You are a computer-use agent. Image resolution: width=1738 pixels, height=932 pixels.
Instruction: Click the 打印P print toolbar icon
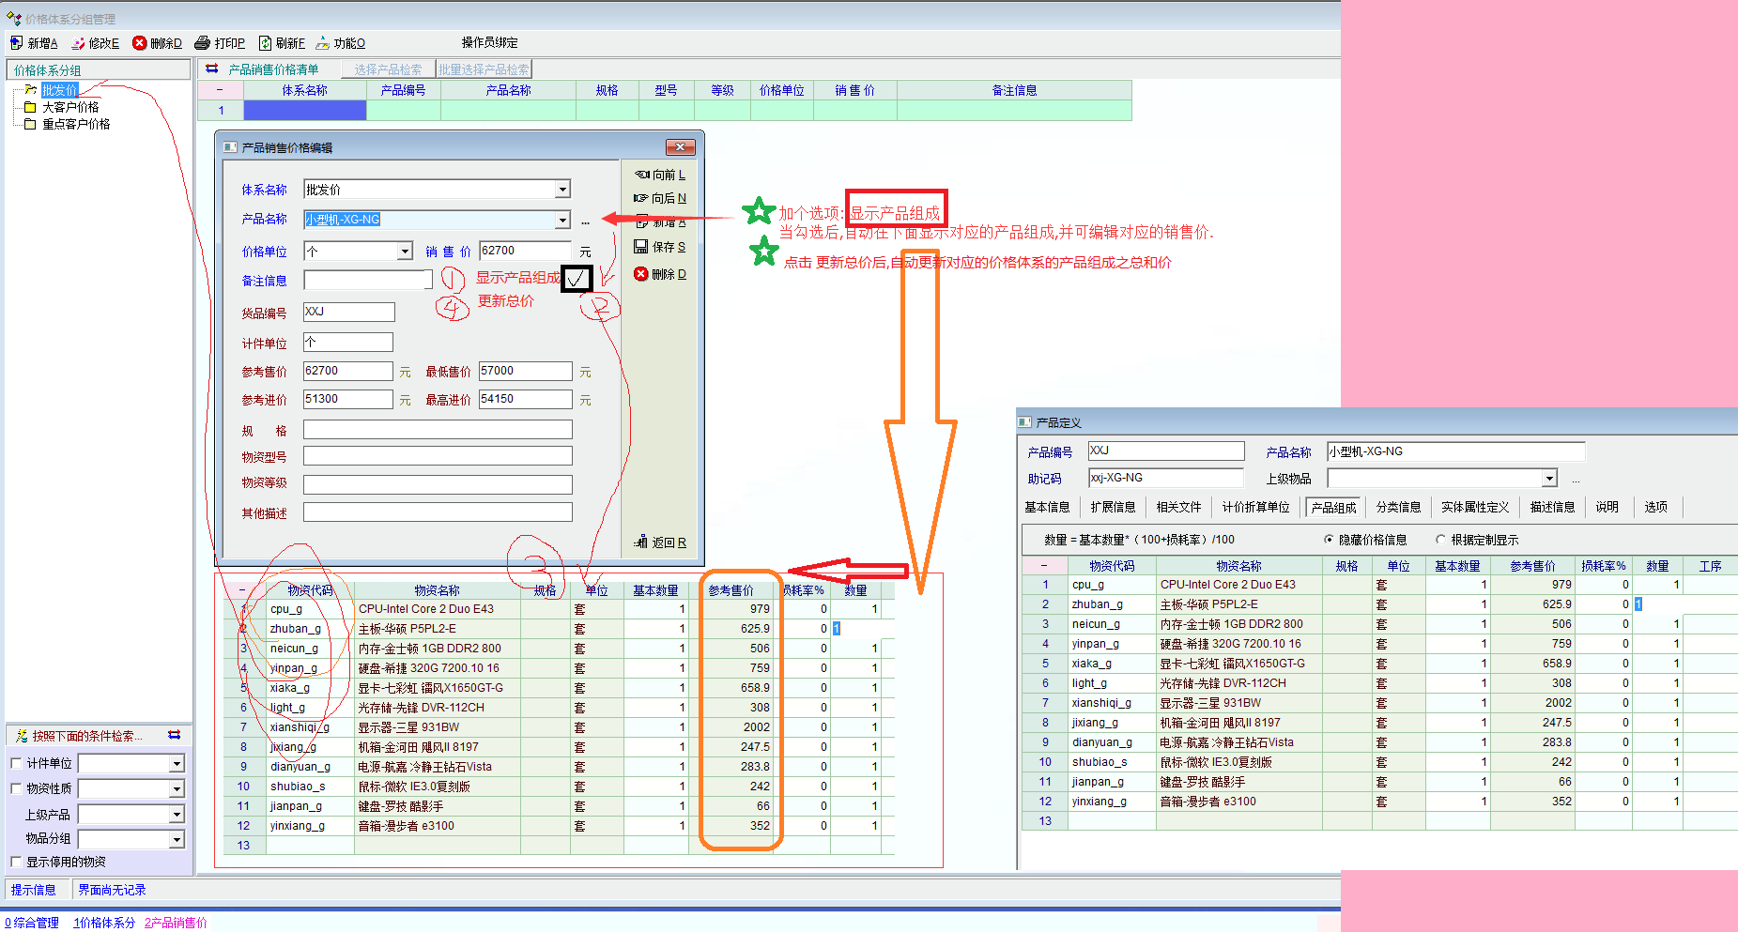202,43
